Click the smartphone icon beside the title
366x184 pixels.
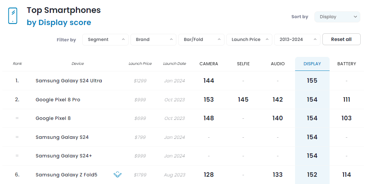pyautogui.click(x=13, y=16)
